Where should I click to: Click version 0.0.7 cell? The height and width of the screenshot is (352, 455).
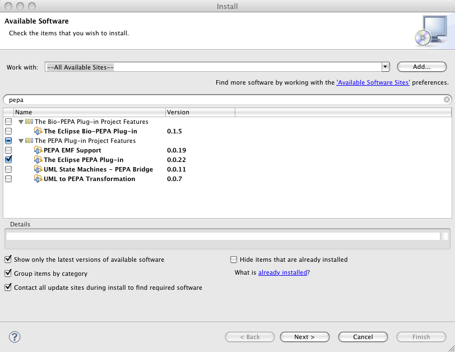[x=174, y=179]
